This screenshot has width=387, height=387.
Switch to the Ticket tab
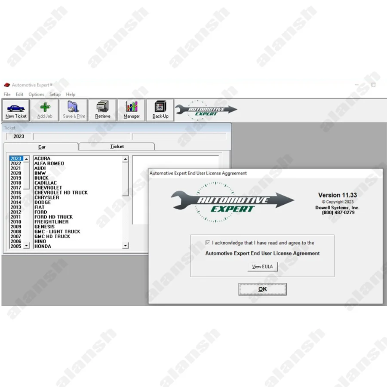coord(117,146)
